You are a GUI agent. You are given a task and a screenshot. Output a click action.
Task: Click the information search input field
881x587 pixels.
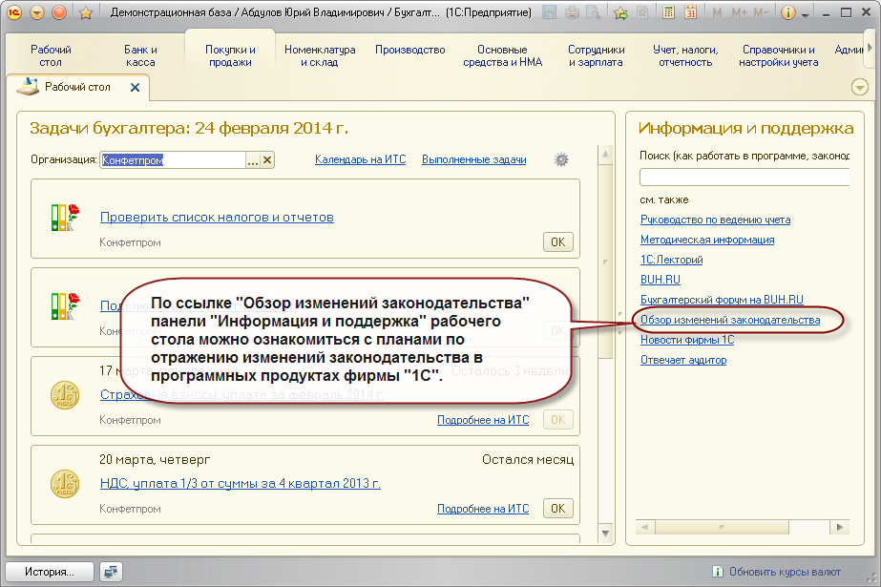tap(745, 178)
